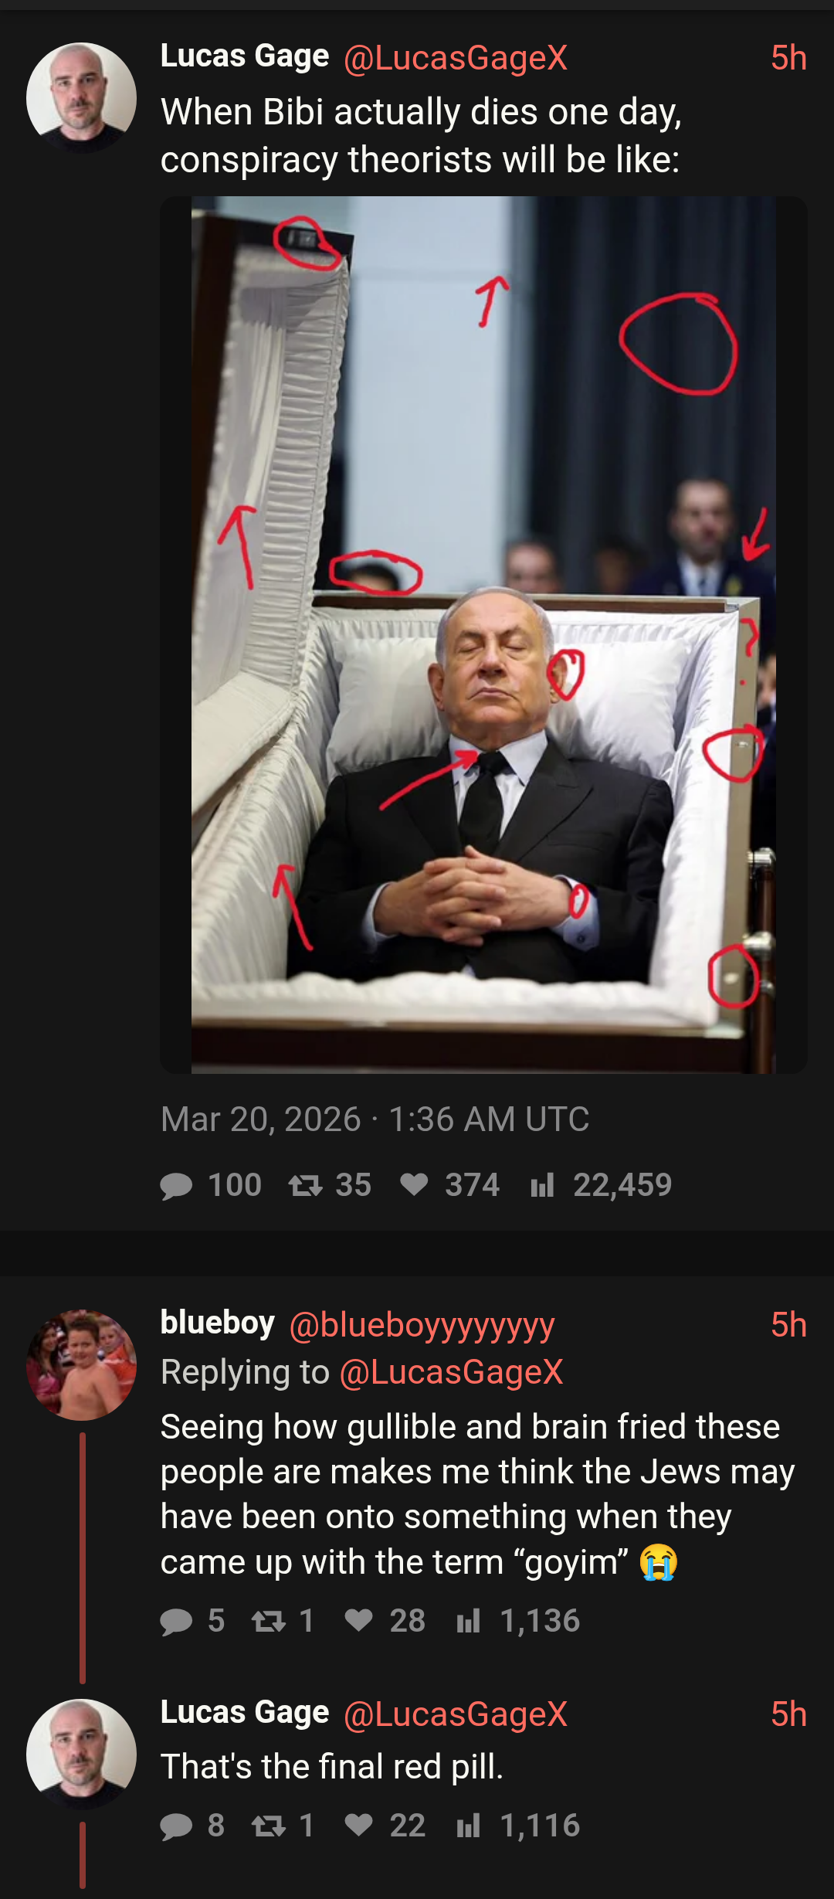Image resolution: width=834 pixels, height=1899 pixels.
Task: Click the 5h timestamp on blueboy's reply
Action: (x=788, y=1325)
